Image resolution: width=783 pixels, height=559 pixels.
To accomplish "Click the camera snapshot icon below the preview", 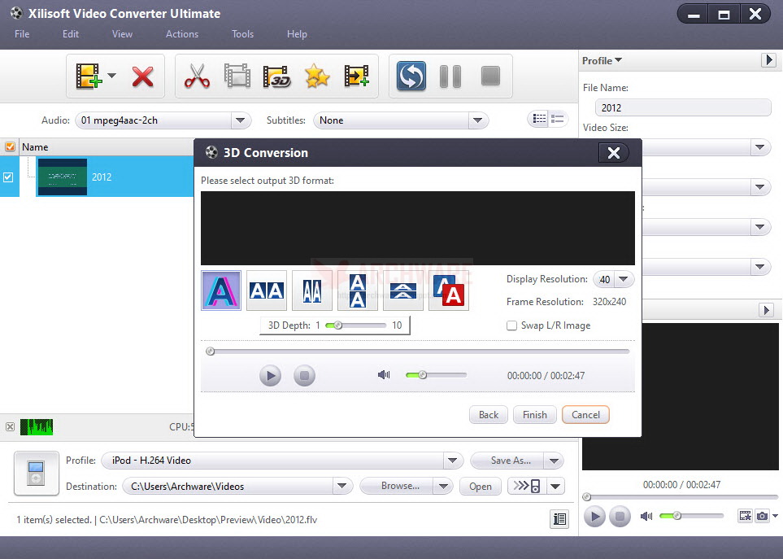I will point(762,516).
